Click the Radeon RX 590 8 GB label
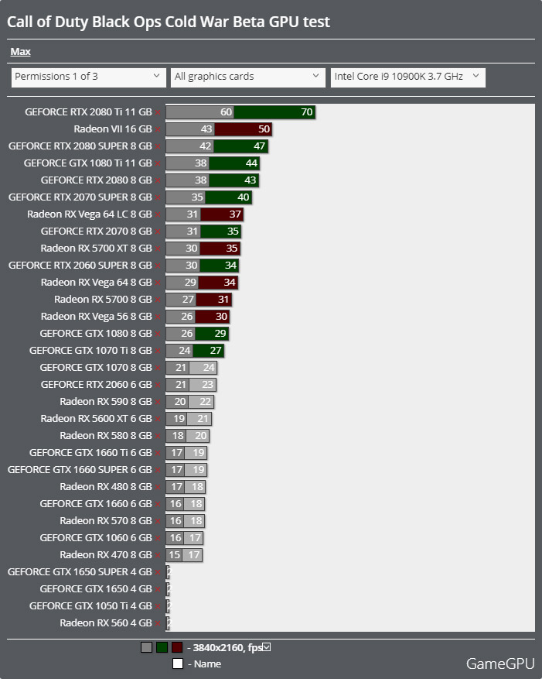542x679 pixels. 106,401
